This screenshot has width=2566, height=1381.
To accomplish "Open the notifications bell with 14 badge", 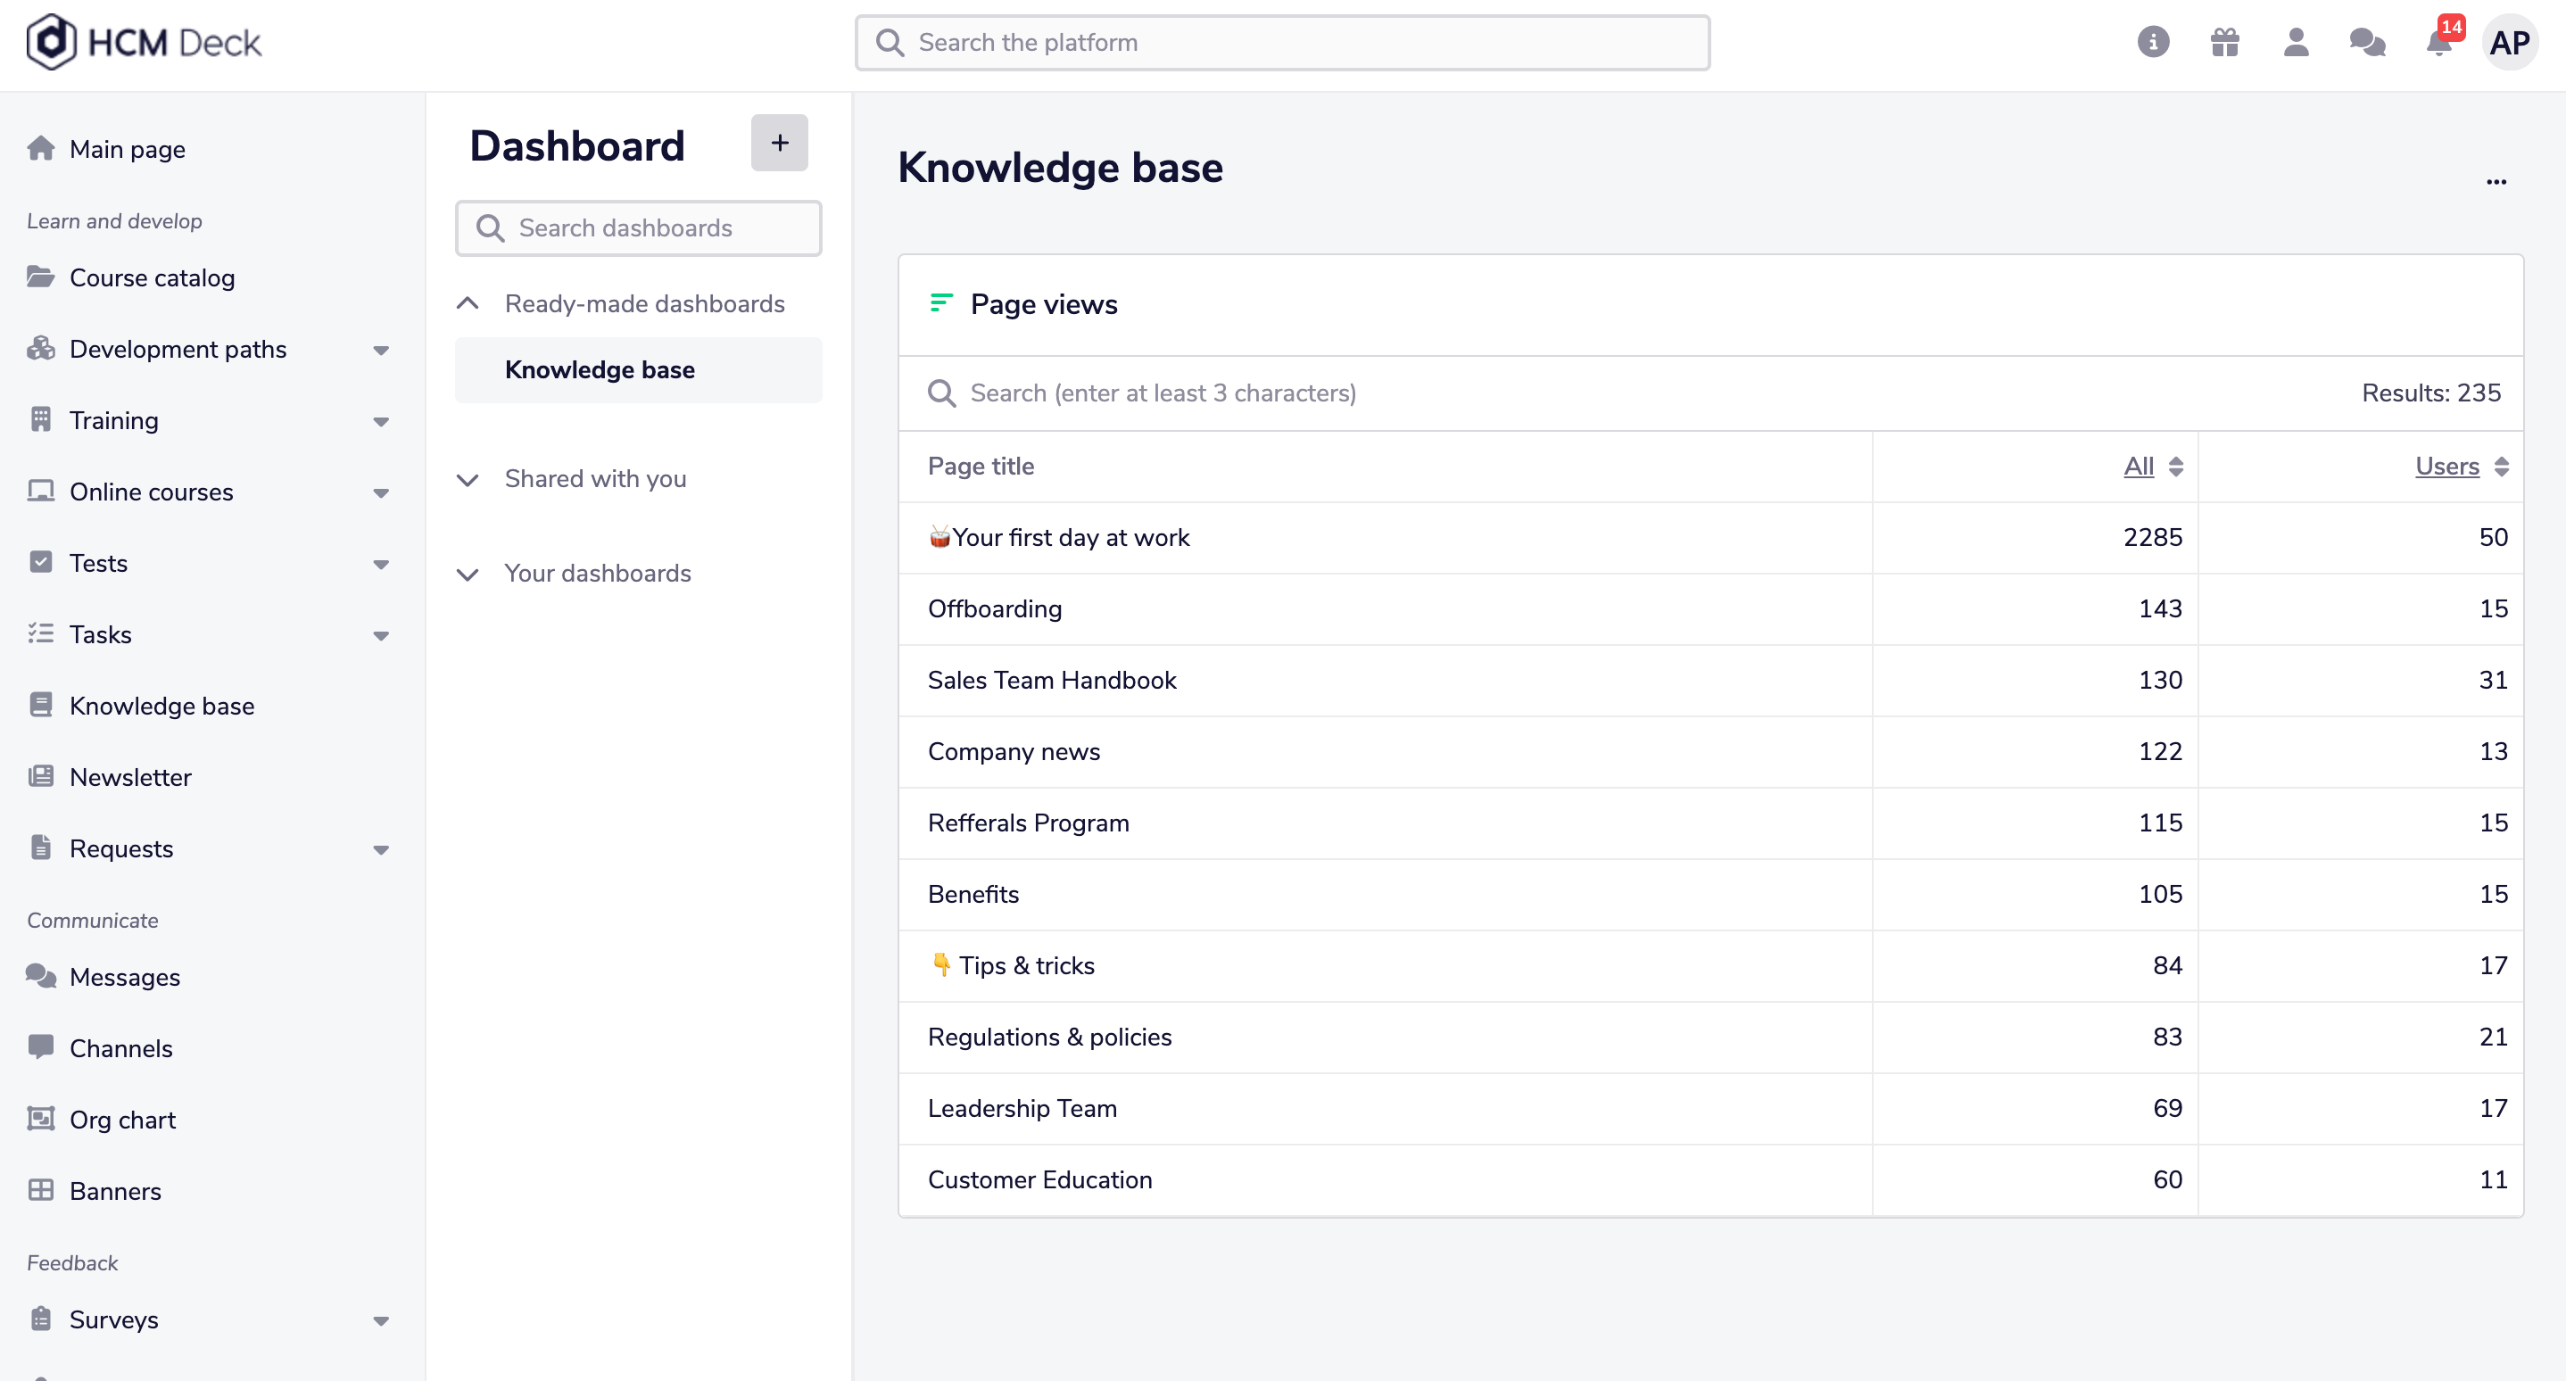I will pyautogui.click(x=2439, y=40).
